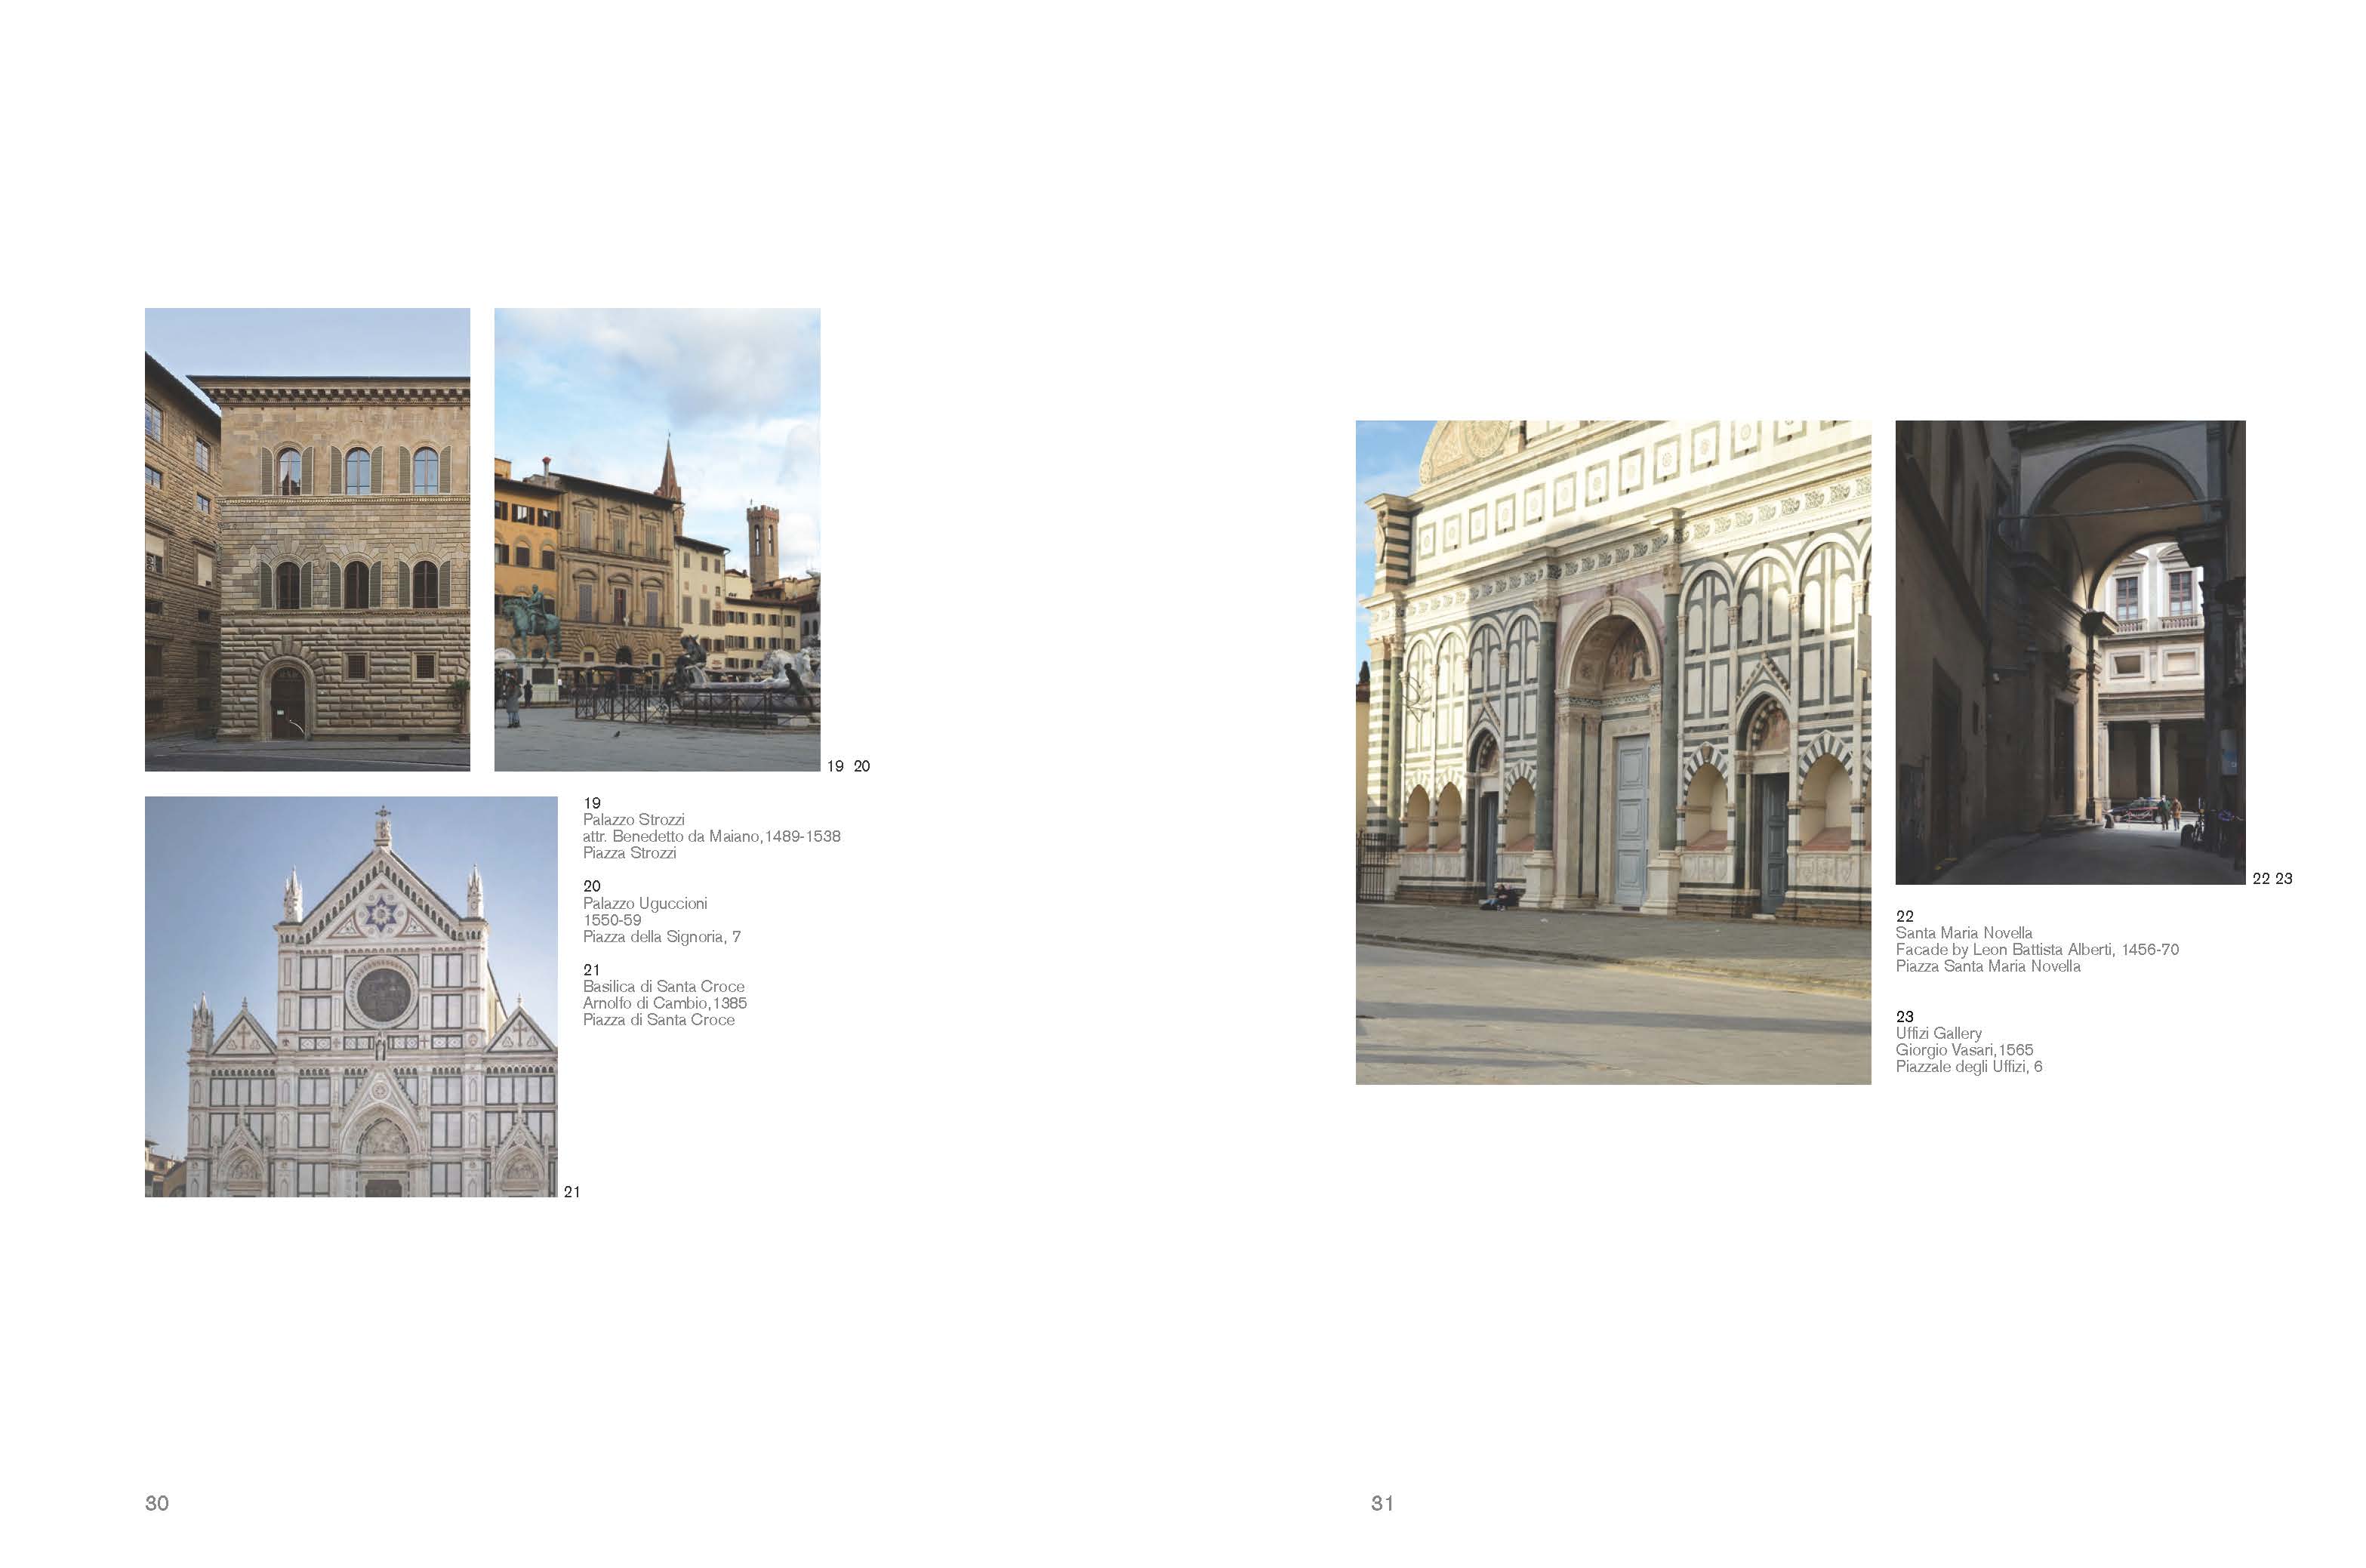Click 'Piazzale degli Uffizi, 6'
This screenshot has height=1568, width=2366.
click(x=1969, y=1067)
